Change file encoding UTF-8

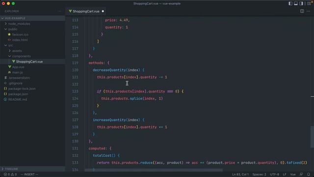click(275, 175)
